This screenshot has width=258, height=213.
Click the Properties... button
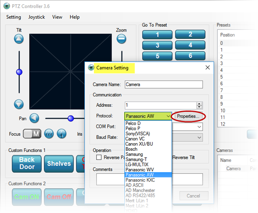pyautogui.click(x=188, y=116)
